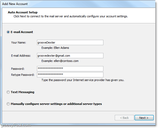
Task: Click the Auto Account Setup heading
Action: 23,12
